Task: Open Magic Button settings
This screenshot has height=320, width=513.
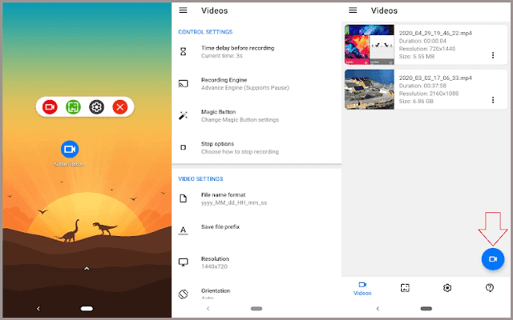Action: click(x=256, y=115)
